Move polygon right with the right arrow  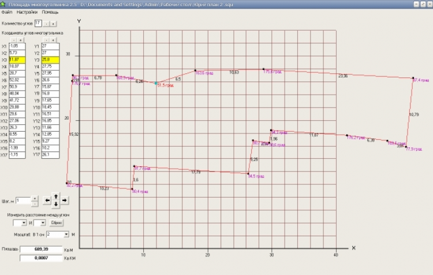[65, 200]
